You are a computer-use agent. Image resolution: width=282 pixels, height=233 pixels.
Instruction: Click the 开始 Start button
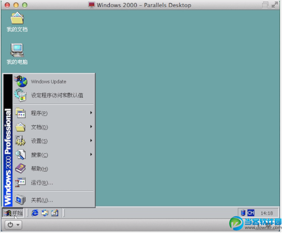click(13, 213)
